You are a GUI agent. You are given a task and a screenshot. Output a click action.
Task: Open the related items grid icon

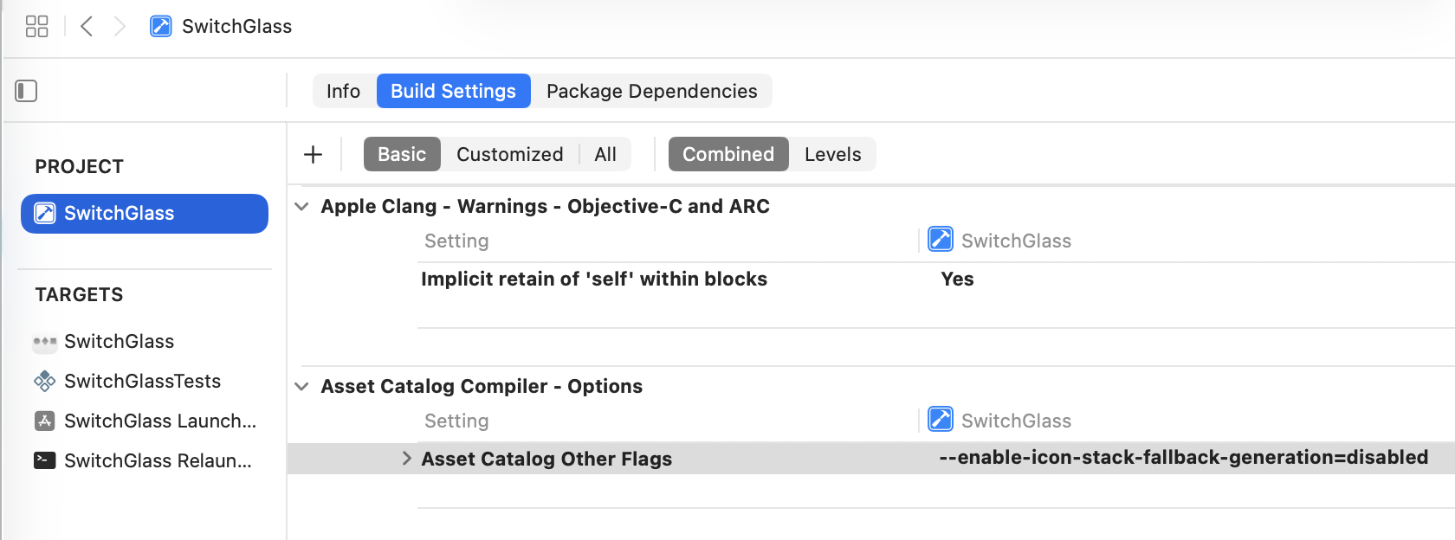[36, 26]
